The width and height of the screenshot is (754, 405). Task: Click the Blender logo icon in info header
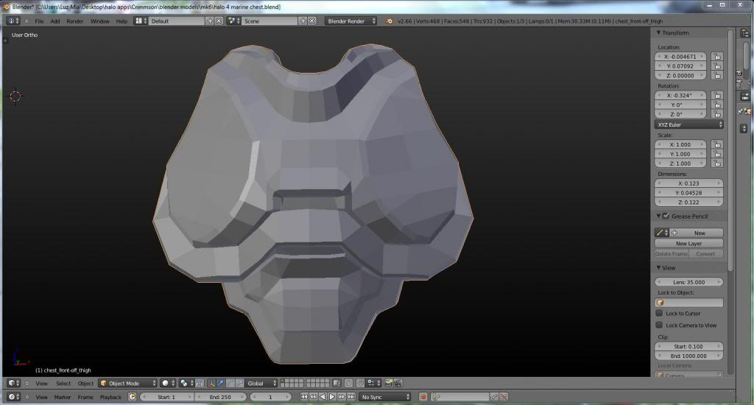tap(389, 21)
